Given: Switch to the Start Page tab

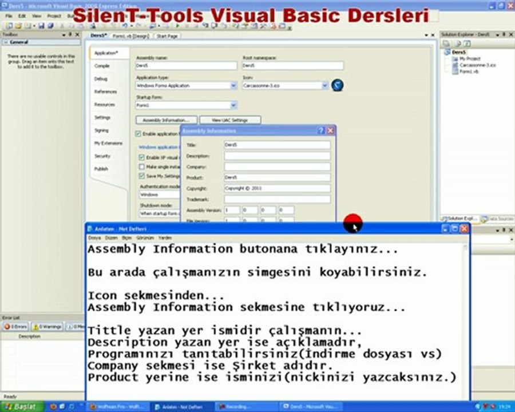Looking at the screenshot, I should [167, 36].
